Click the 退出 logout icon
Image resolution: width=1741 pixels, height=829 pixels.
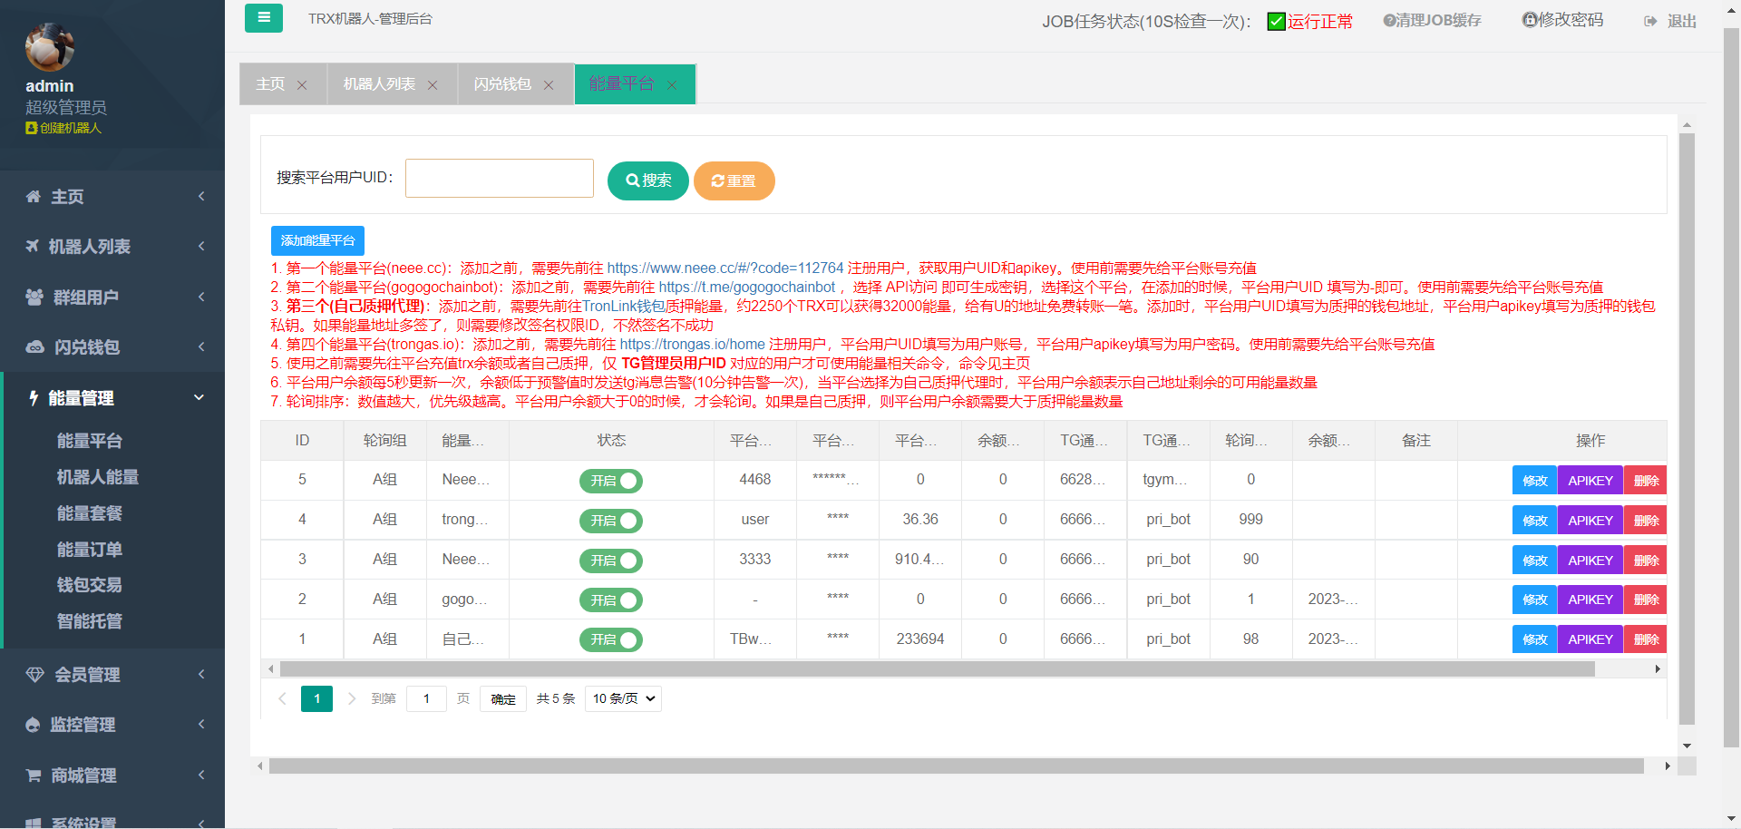tap(1650, 21)
